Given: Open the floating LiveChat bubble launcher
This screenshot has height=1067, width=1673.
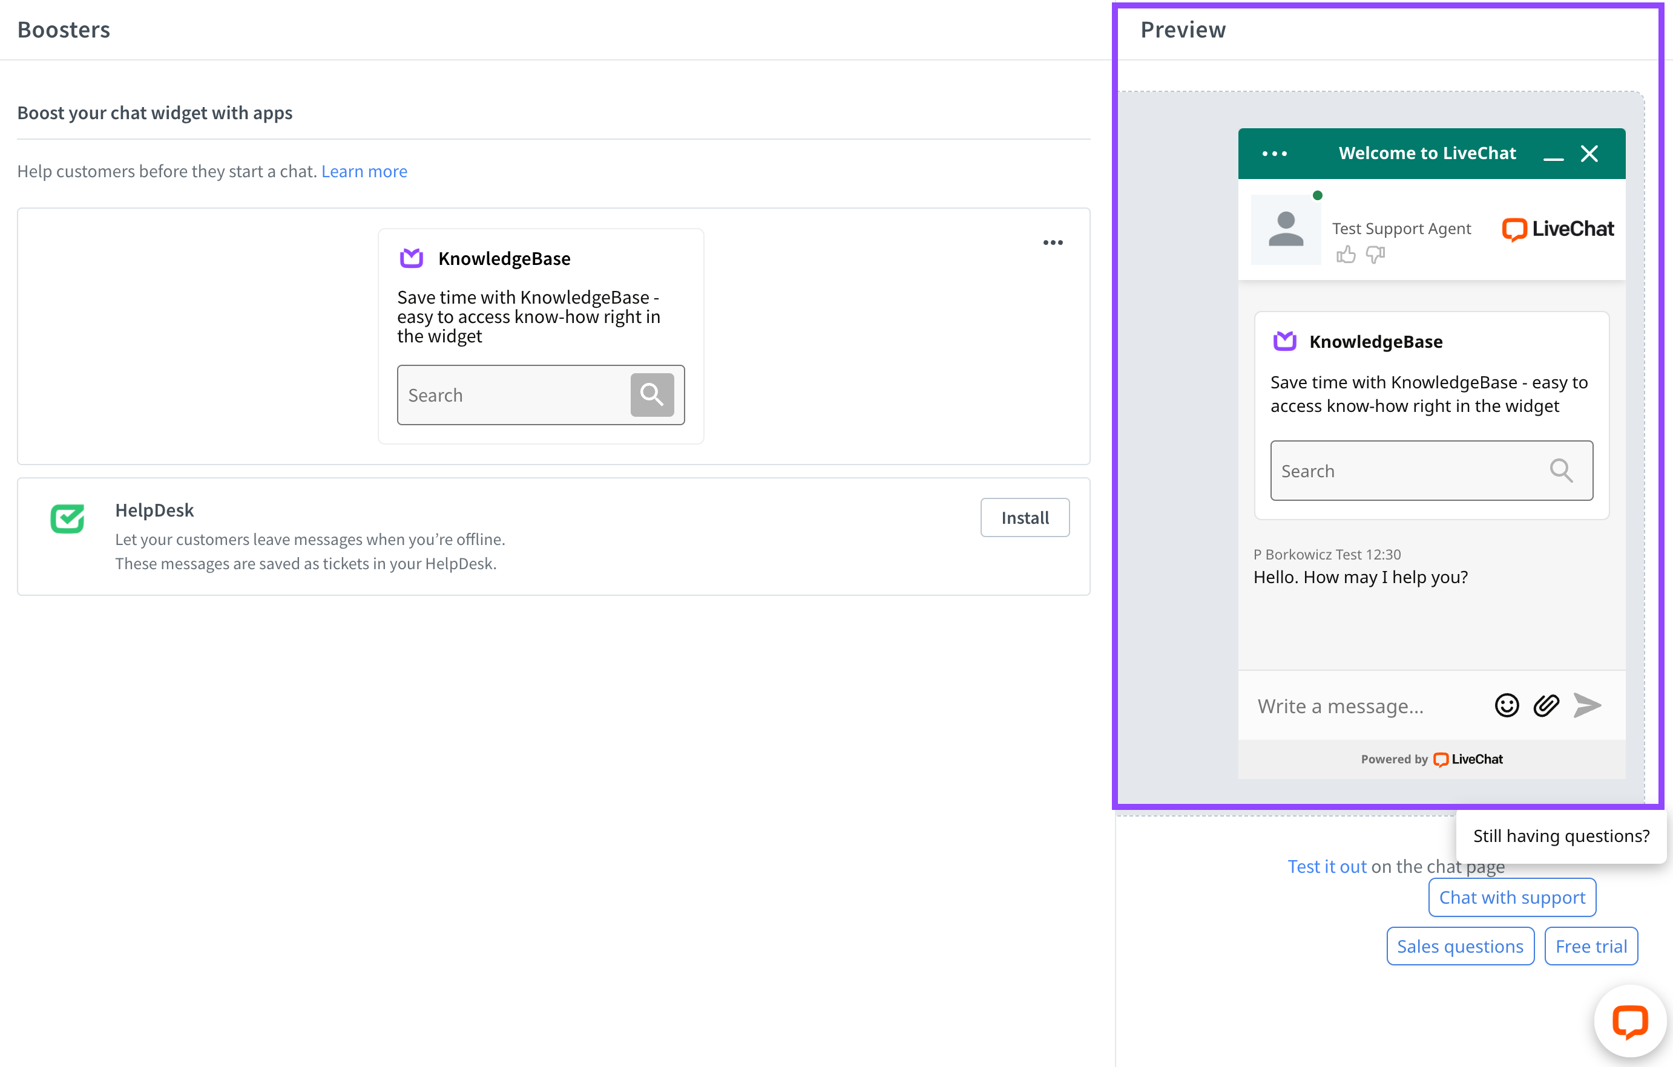Looking at the screenshot, I should pos(1629,1021).
